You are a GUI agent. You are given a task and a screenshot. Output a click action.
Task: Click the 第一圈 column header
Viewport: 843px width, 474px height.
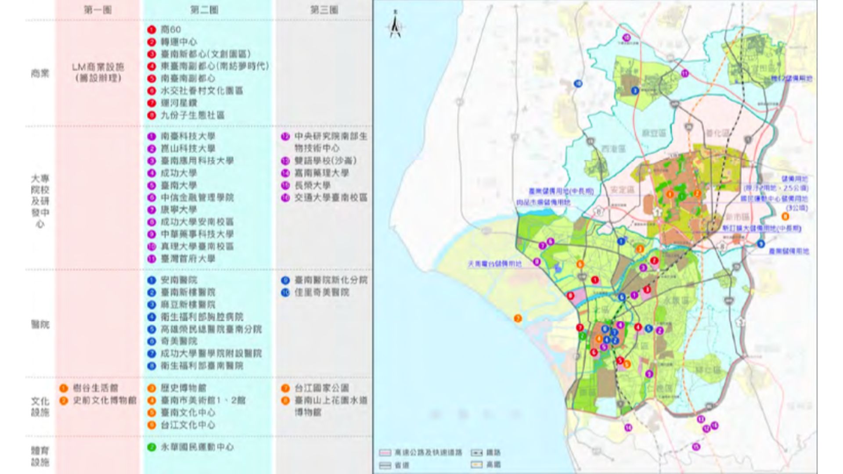pyautogui.click(x=97, y=10)
